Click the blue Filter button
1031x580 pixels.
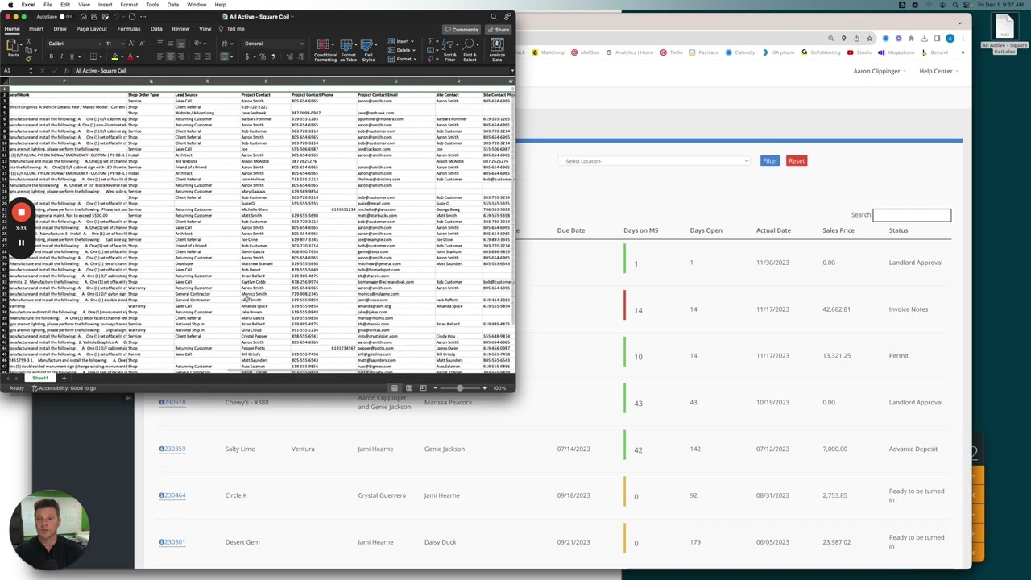(770, 160)
